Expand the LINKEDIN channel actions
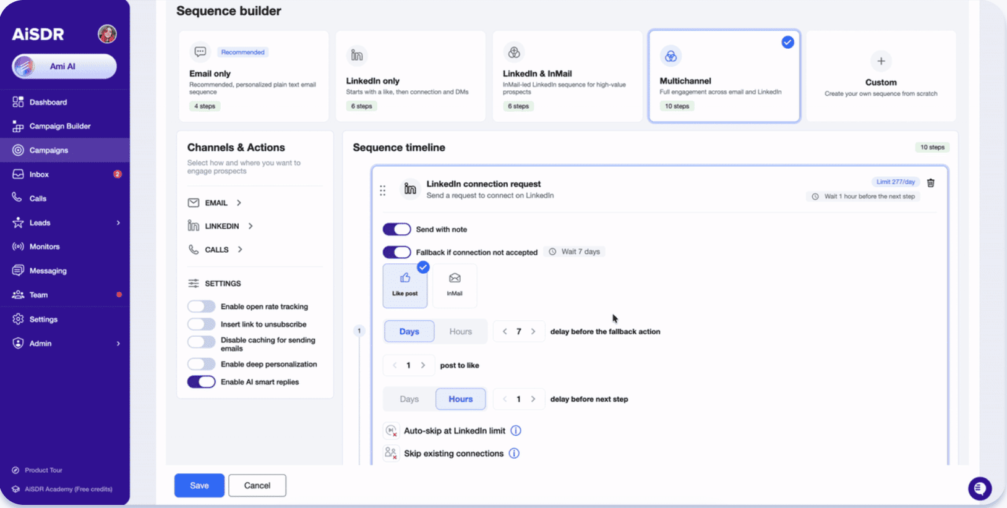 coord(251,226)
